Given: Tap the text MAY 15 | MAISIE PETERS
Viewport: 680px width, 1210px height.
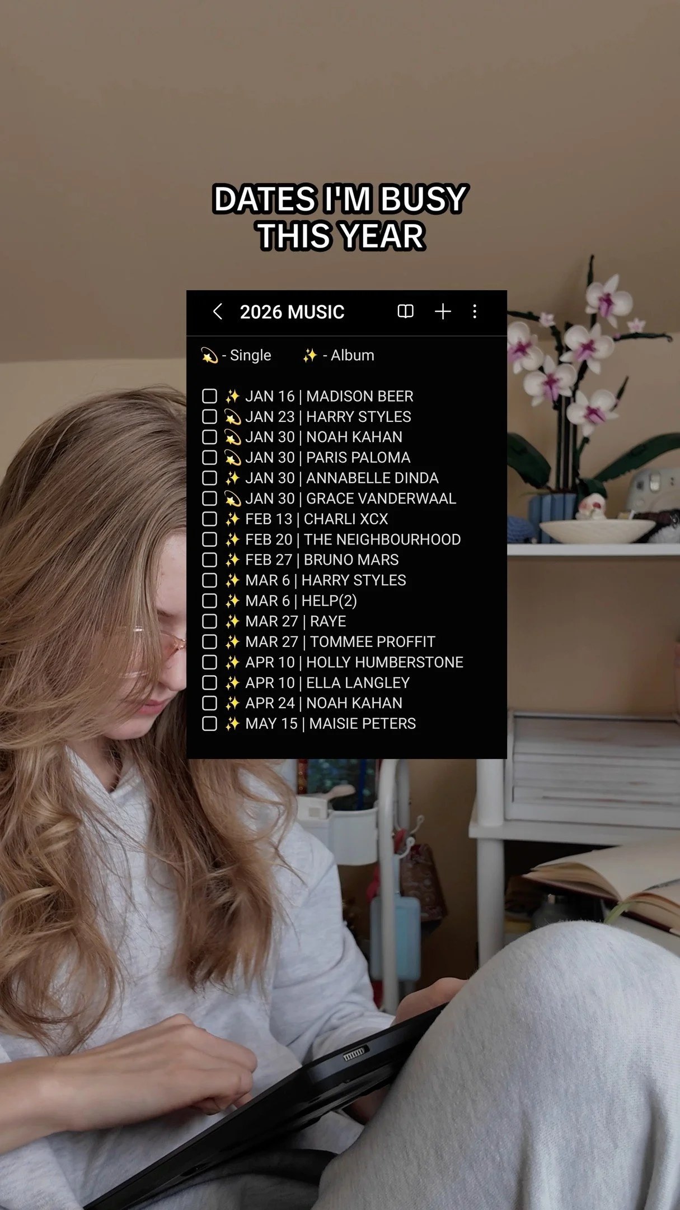Looking at the screenshot, I should coord(331,723).
